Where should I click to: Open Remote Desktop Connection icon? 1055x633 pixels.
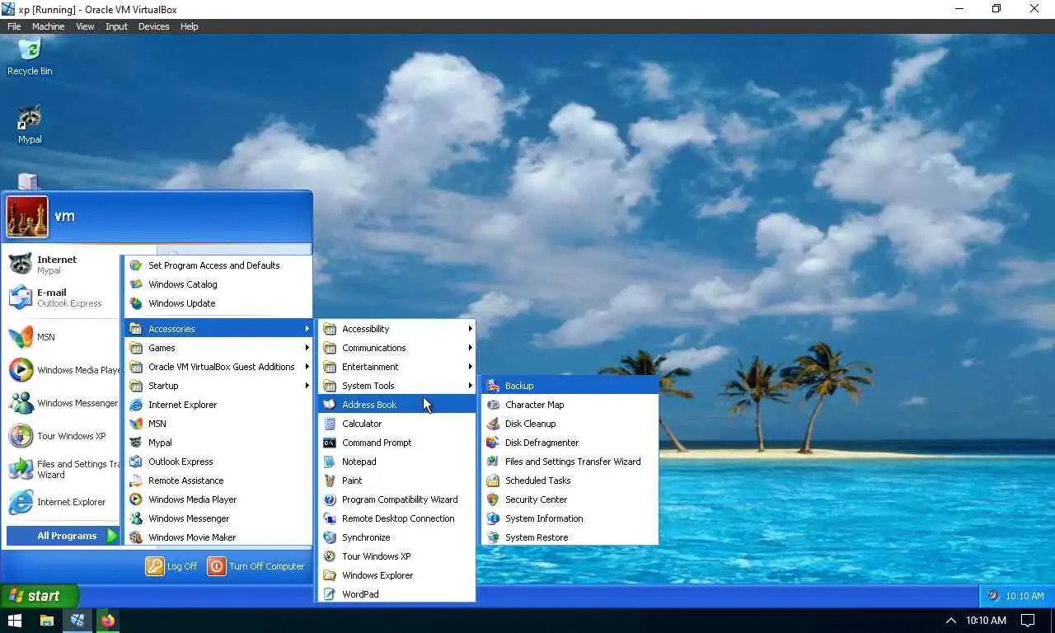(x=330, y=518)
